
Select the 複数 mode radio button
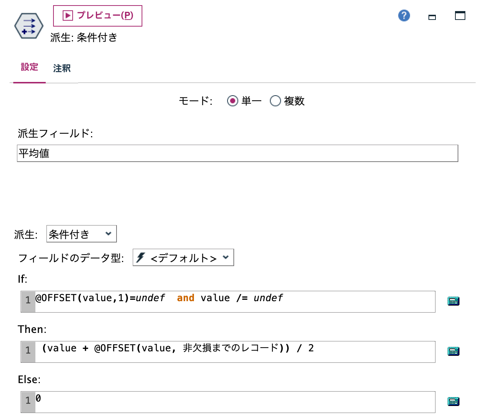click(x=275, y=101)
